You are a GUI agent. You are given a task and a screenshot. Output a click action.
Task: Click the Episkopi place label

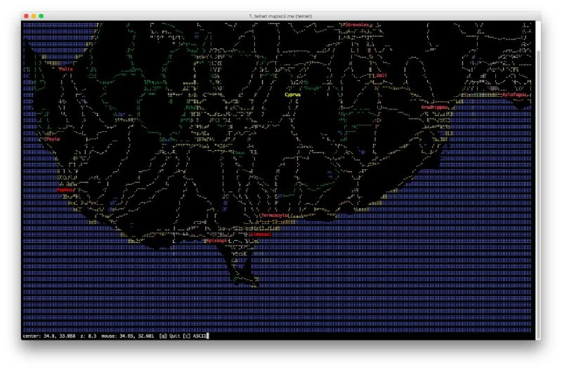[x=218, y=241]
